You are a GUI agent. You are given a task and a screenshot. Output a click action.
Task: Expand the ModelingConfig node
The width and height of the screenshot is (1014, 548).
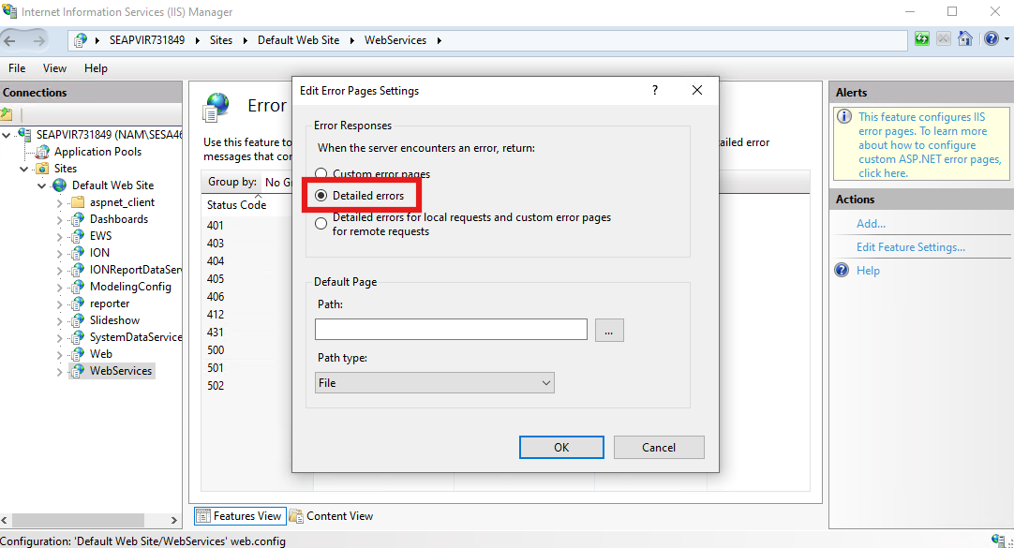coord(59,287)
